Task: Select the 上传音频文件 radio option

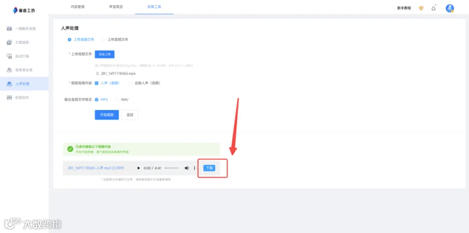Action: 115,40
